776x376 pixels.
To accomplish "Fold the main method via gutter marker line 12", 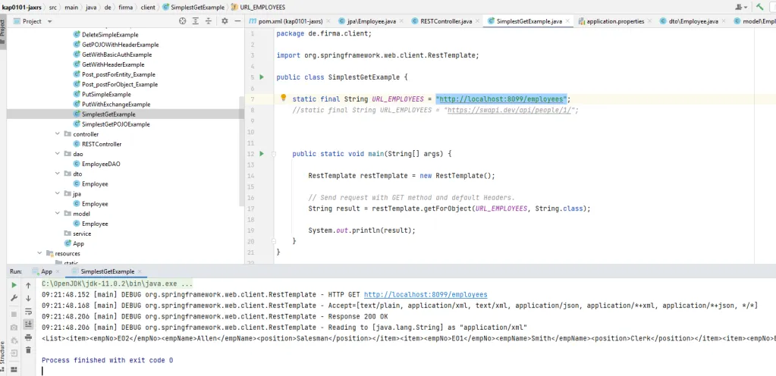I will tap(274, 154).
